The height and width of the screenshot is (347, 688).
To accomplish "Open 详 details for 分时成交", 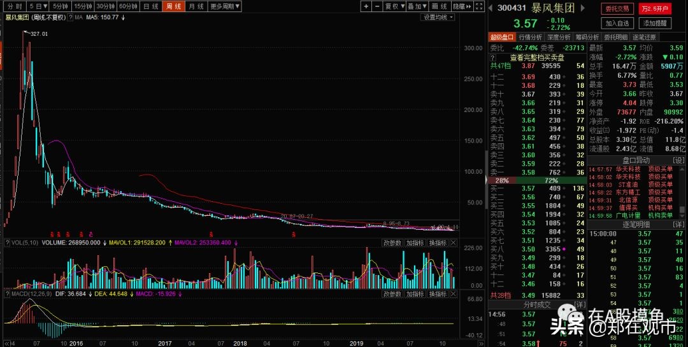I will 580,304.
